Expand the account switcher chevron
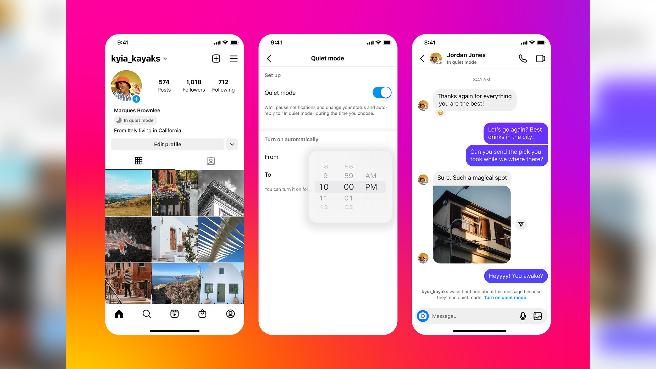656x369 pixels. coord(167,59)
